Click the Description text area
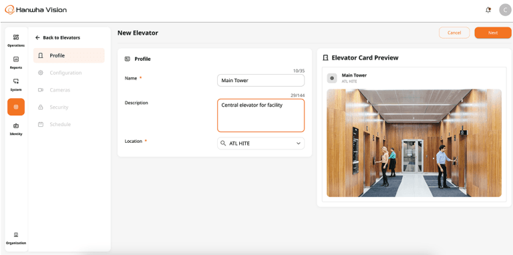 tap(261, 115)
